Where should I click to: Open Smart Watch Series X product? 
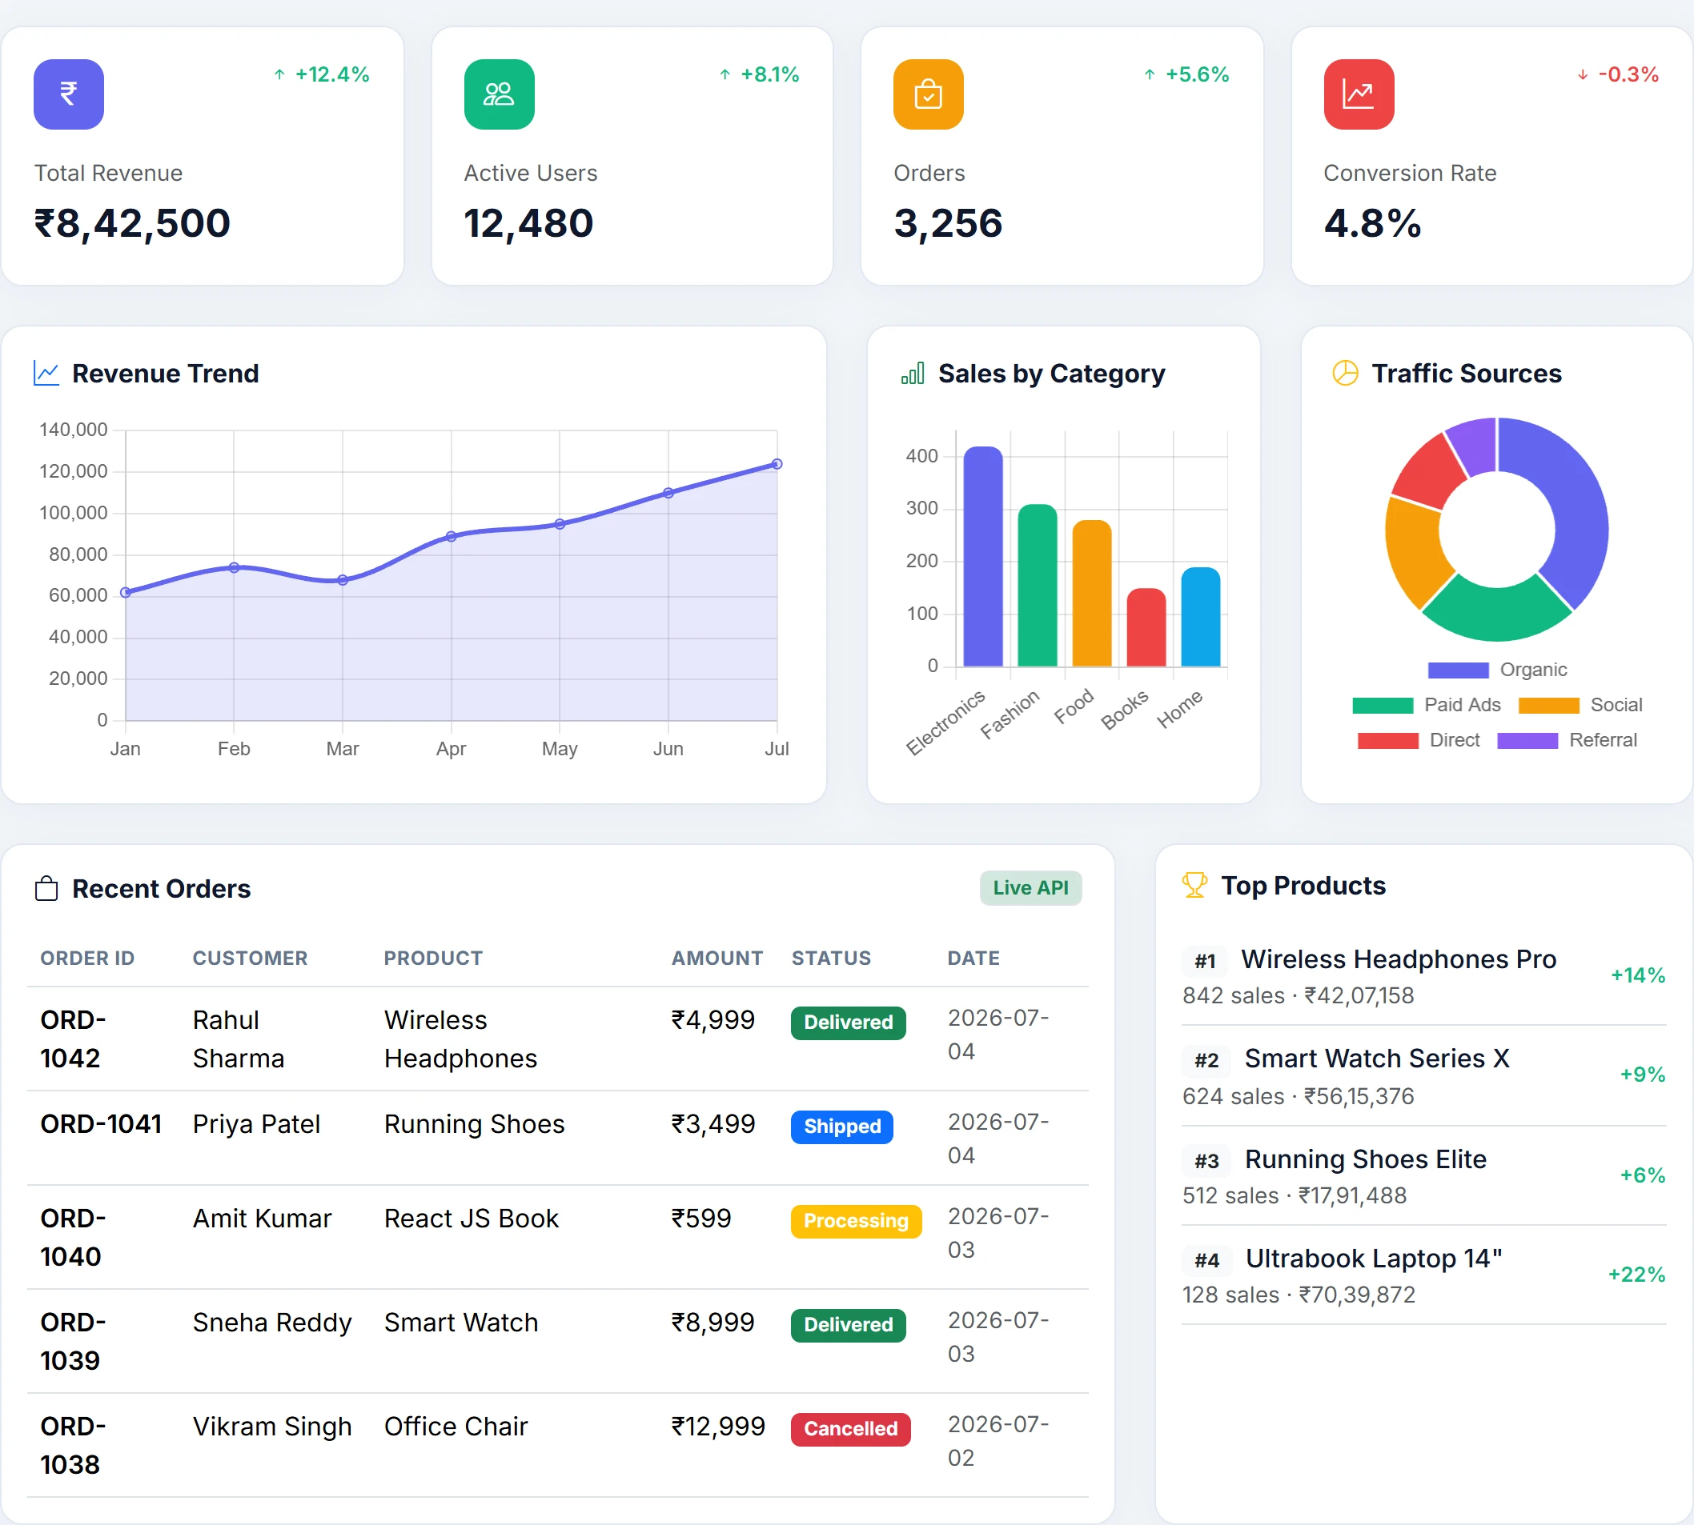[x=1376, y=1059]
